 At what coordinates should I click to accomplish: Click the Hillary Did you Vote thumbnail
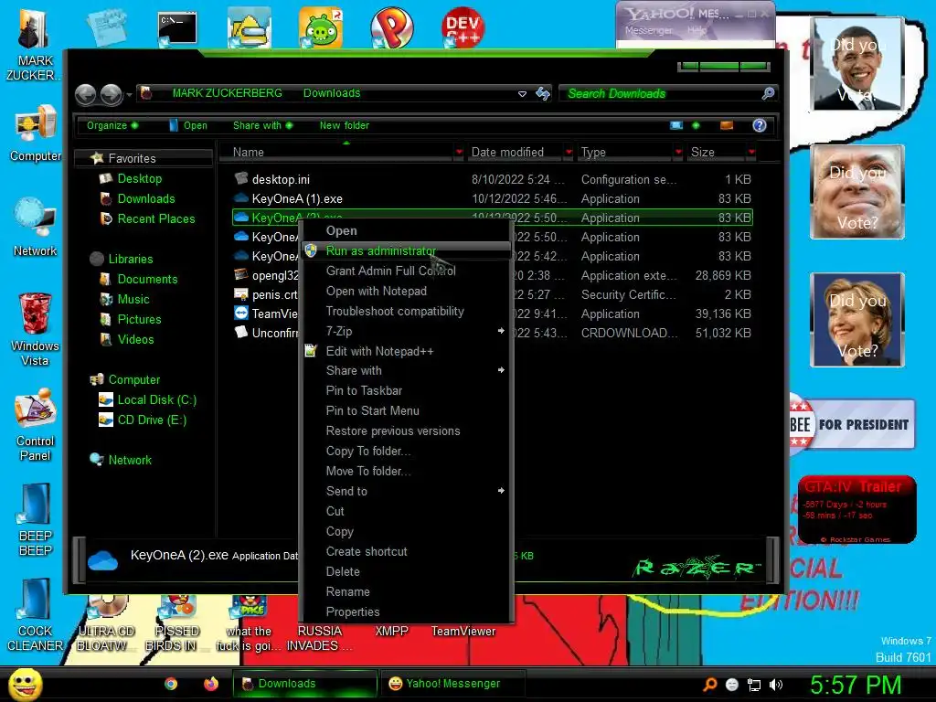(x=857, y=319)
